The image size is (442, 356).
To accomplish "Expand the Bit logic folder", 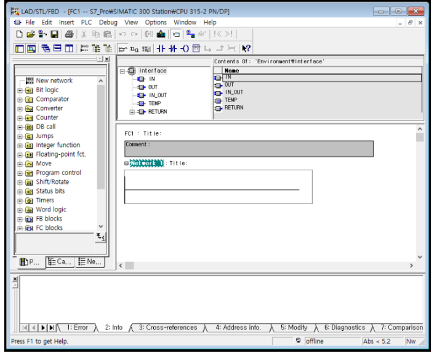I will 20,90.
